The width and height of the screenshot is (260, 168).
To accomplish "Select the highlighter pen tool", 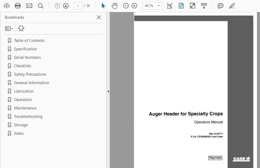I will click(x=232, y=6).
